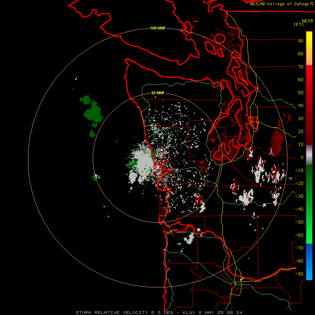Click the -70 value on velocity scale
The height and width of the screenshot is (315, 315).
tap(299, 248)
